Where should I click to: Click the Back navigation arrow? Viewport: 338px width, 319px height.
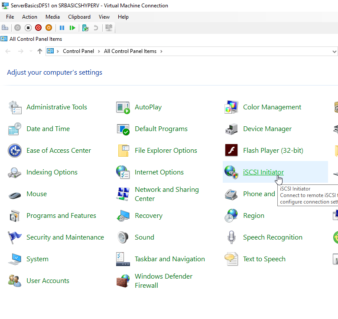tap(8, 51)
